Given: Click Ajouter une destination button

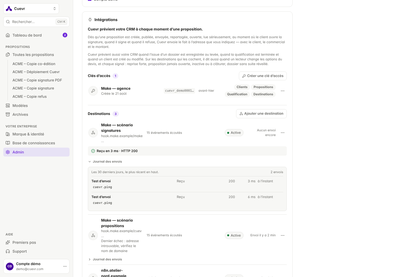Looking at the screenshot, I should [261, 114].
